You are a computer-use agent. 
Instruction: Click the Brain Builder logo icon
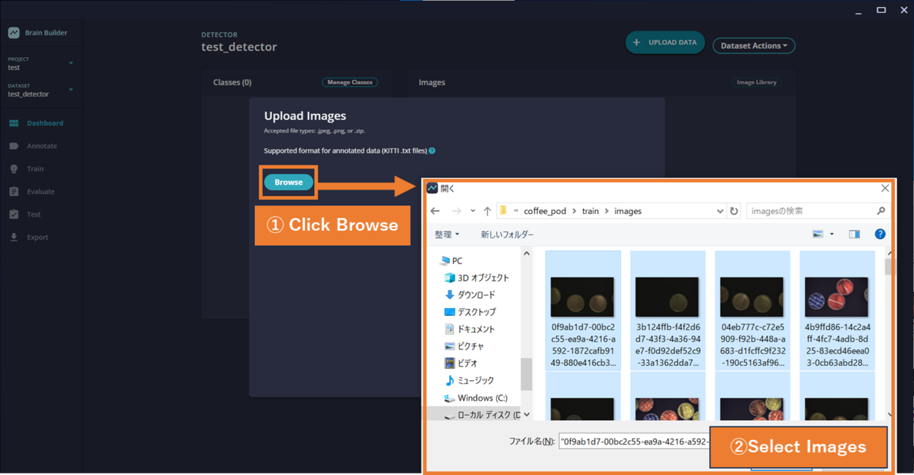14,33
